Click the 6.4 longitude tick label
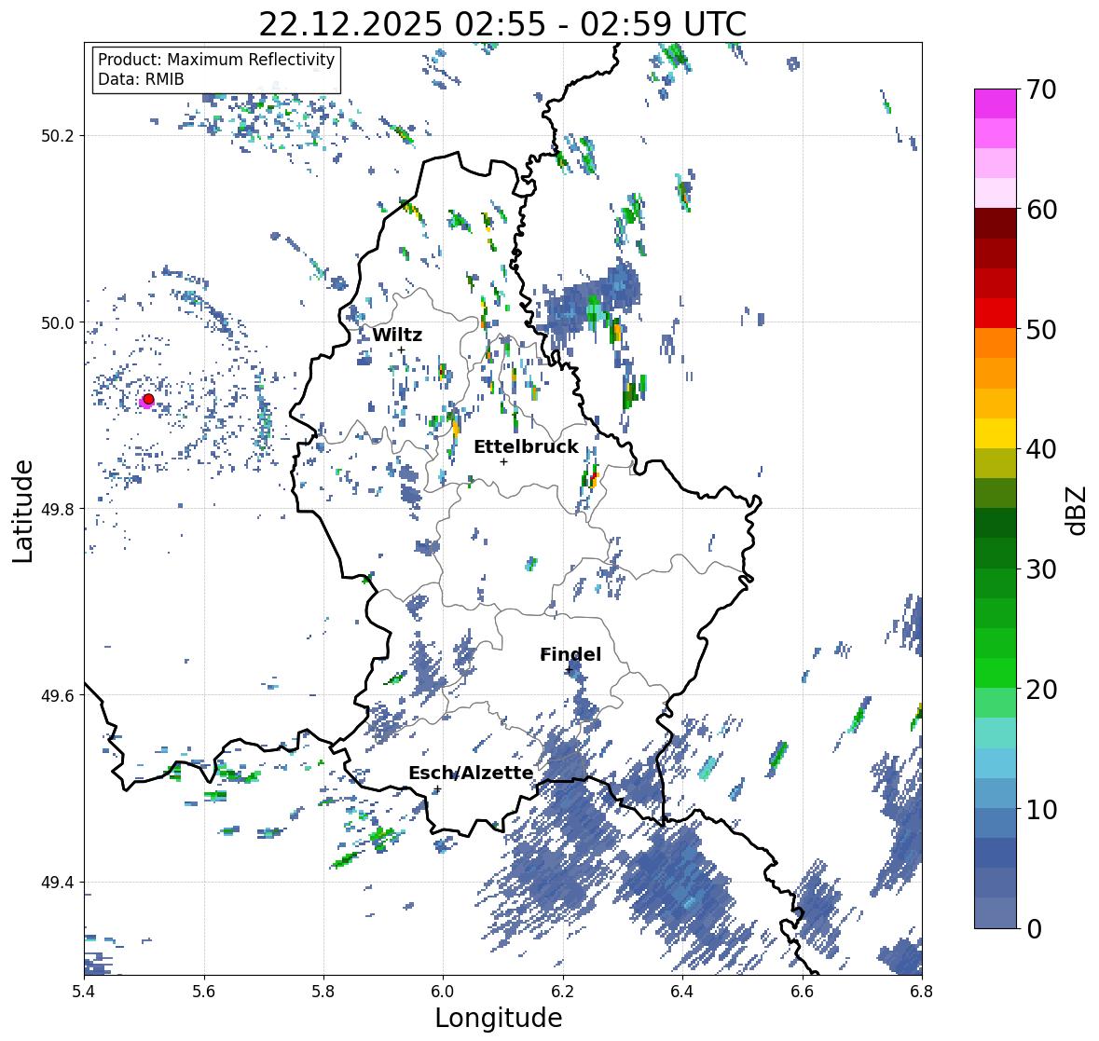This screenshot has width=1099, height=1041. point(682,992)
